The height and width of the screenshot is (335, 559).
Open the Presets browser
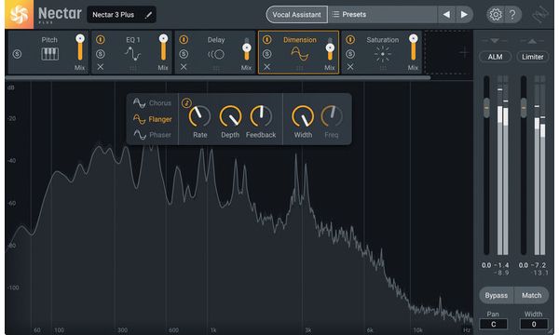tap(382, 15)
